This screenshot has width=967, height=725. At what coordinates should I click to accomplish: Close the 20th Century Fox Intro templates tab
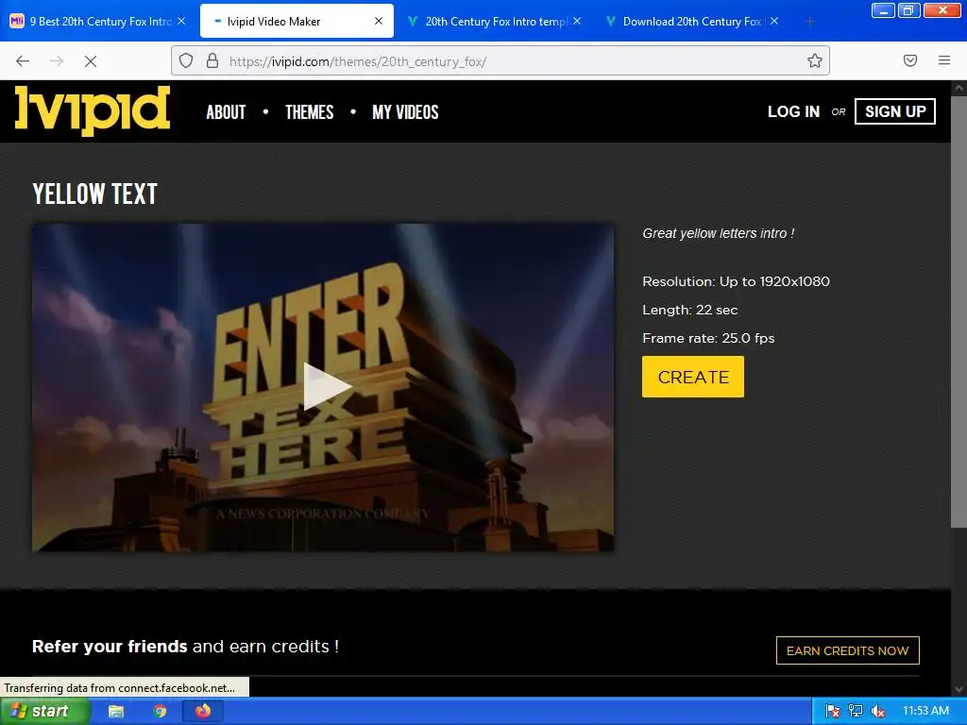(577, 21)
